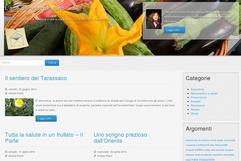Open the Nutraceutica e salute category
The width and height of the screenshot is (241, 161).
point(204,93)
